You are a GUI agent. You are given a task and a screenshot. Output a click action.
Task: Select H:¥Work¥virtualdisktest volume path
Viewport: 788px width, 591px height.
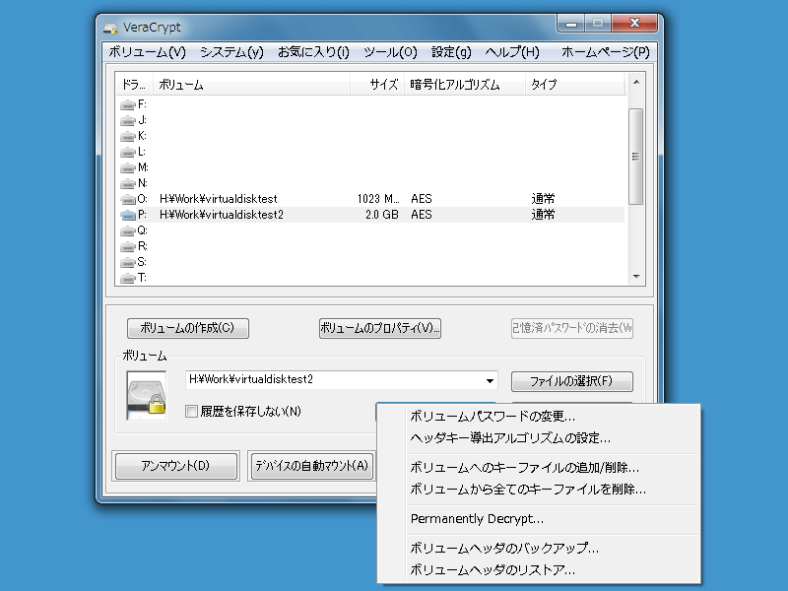point(218,199)
